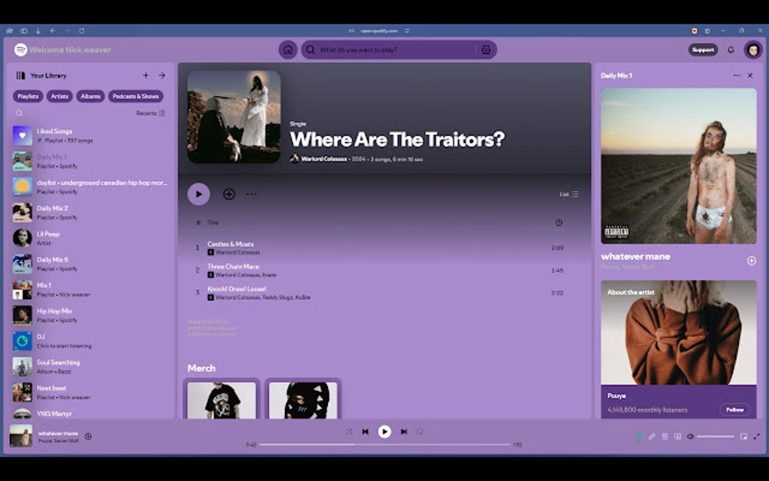Enter fullscreen with the expand icon
Image resolution: width=769 pixels, height=481 pixels.
(756, 437)
